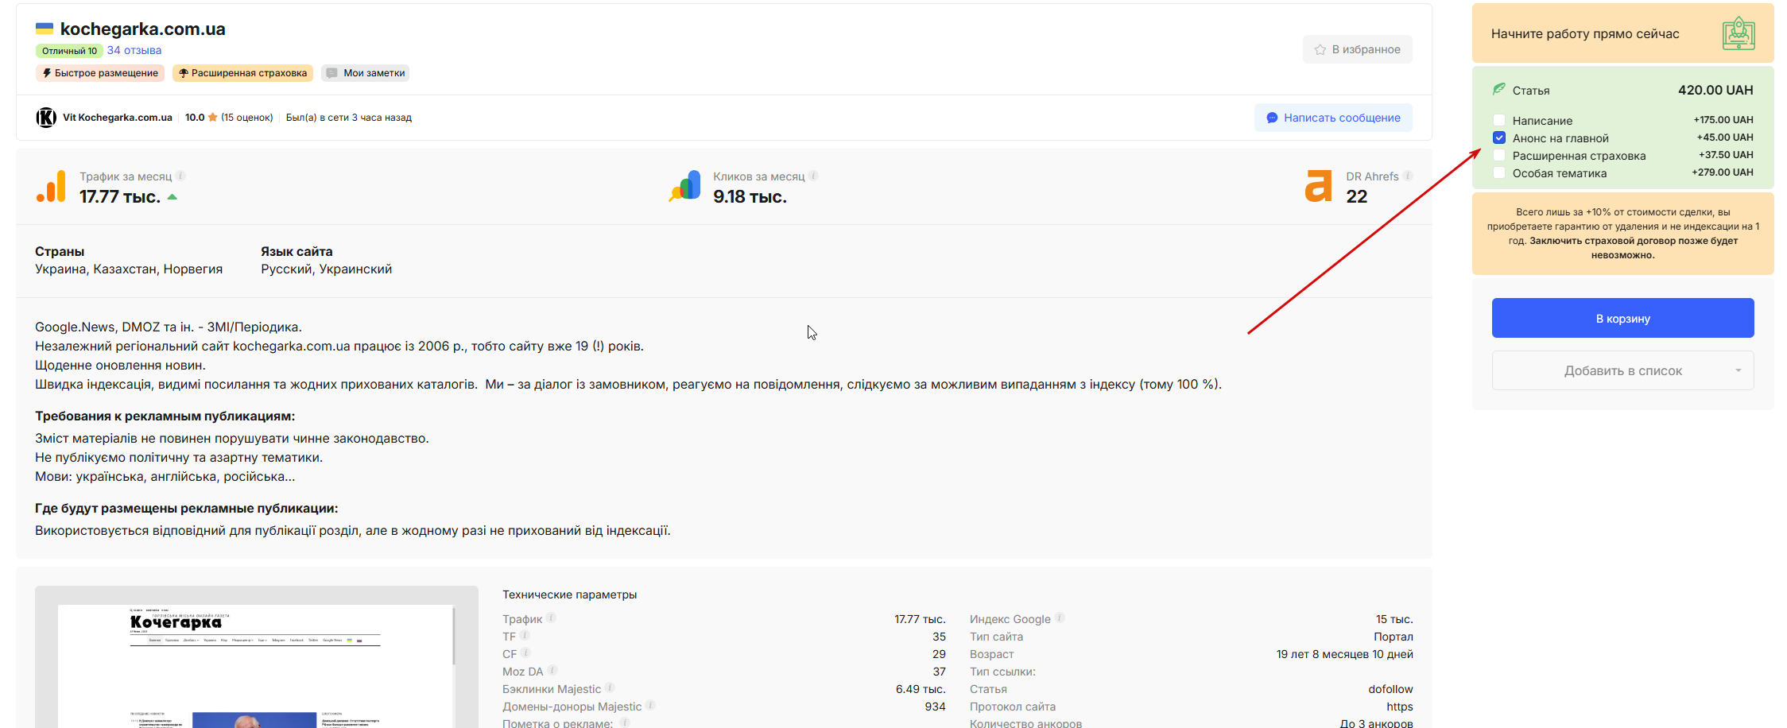Screen dimensions: 1787x728
Task: Click the Vit Kochegarka.com.ua avatar logo
Action: tap(46, 118)
